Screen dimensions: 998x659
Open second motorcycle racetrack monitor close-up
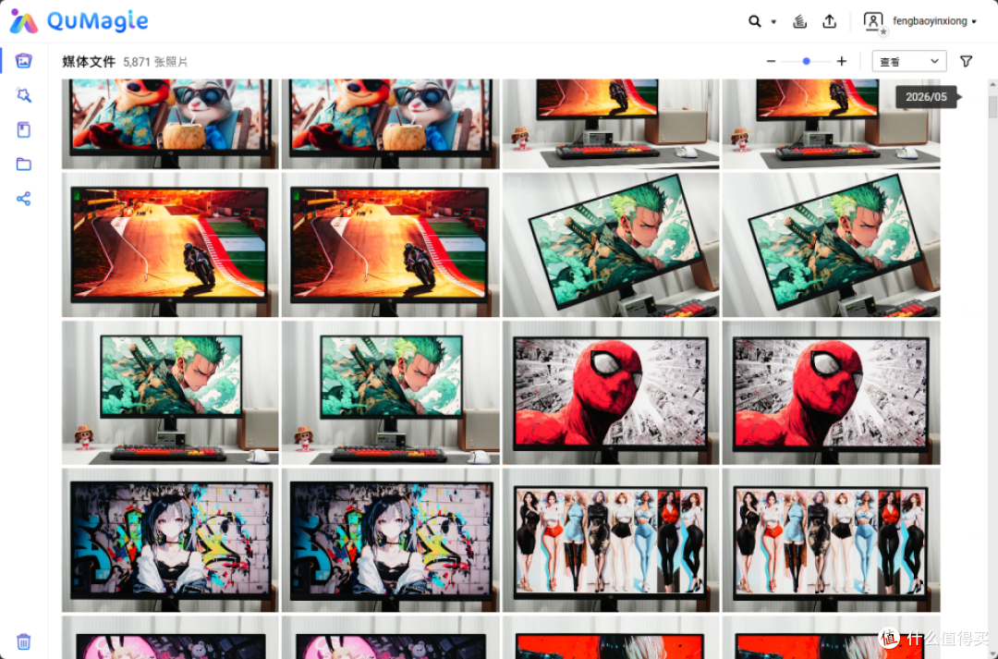[x=390, y=245]
